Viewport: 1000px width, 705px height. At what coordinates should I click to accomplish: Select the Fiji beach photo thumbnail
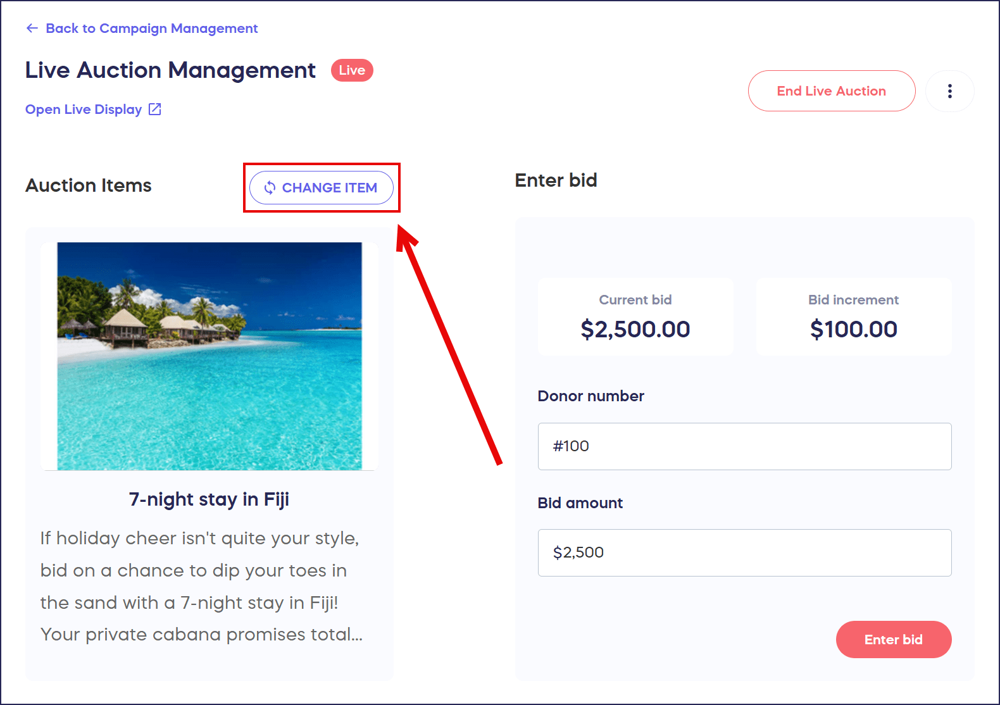click(x=209, y=356)
